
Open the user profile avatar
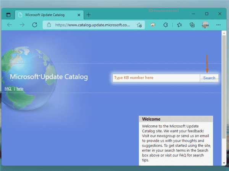pyautogui.click(x=205, y=25)
